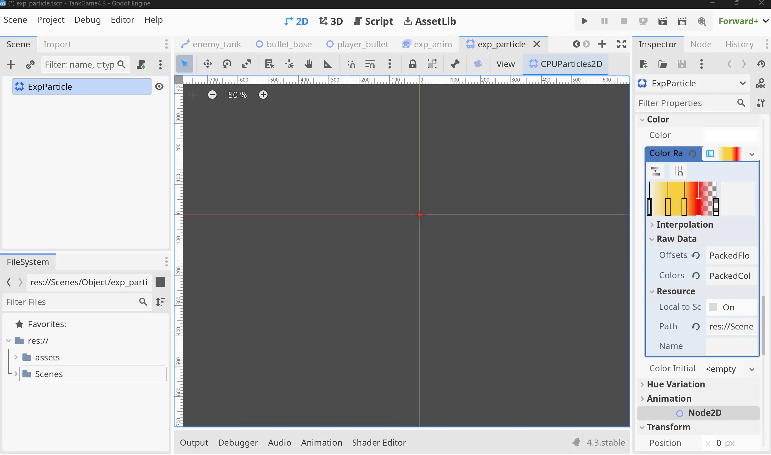Switch to the Node dock tab
This screenshot has height=455, width=771.
[701, 44]
